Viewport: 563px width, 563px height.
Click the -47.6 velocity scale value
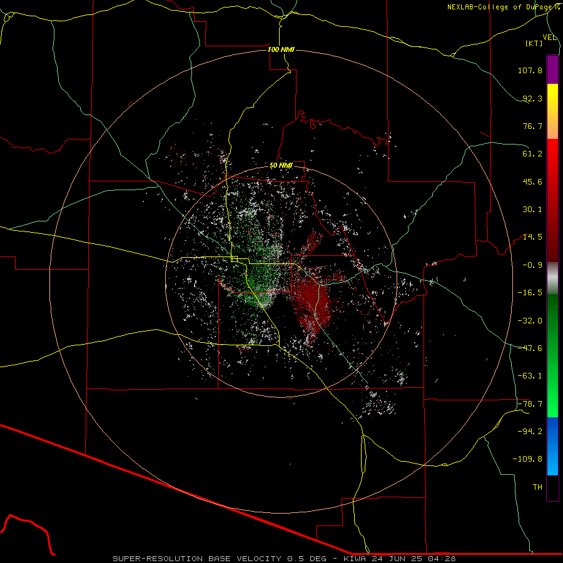click(530, 348)
